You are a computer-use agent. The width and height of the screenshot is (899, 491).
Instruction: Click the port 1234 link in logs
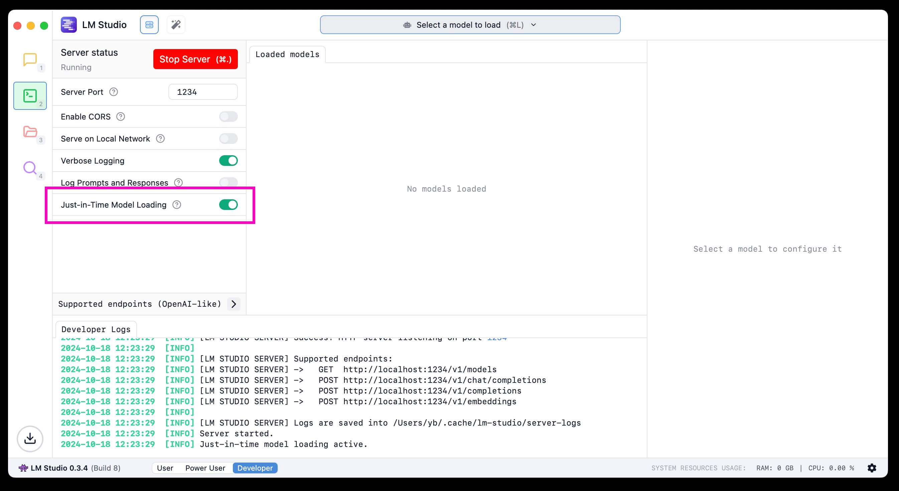tap(497, 338)
